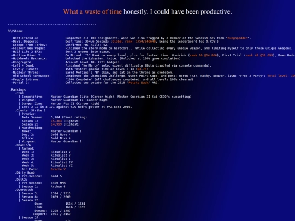Open the 'Potato Sack' ARG link
Viewport: 295px width, 221px height.
138,83
